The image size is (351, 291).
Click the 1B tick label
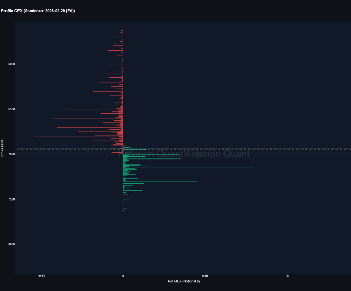[x=287, y=275]
